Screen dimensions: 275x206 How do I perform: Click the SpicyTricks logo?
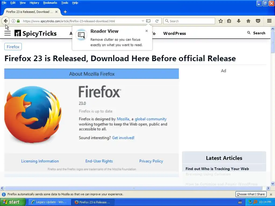(35, 33)
